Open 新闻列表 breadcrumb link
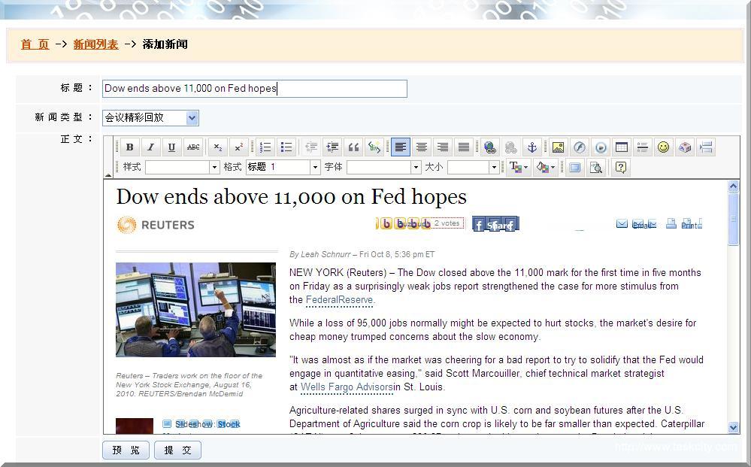This screenshot has width=751, height=467. pos(95,44)
